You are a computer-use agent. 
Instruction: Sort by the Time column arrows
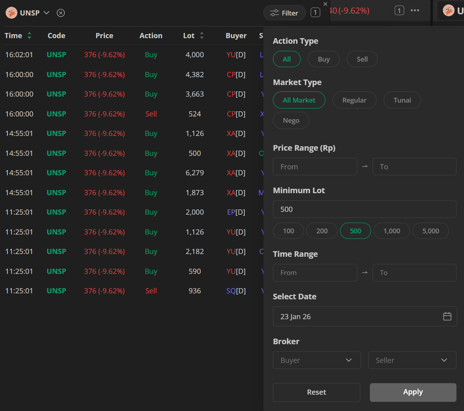29,36
